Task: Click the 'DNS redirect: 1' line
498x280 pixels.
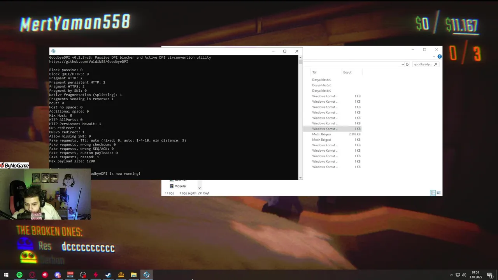Action: tap(65, 128)
